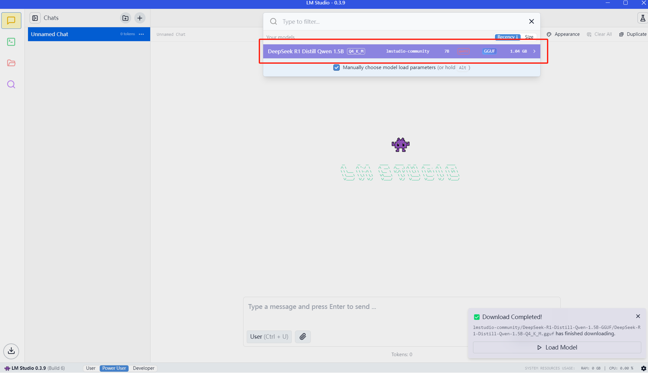Duplicate the current chat

pyautogui.click(x=633, y=34)
